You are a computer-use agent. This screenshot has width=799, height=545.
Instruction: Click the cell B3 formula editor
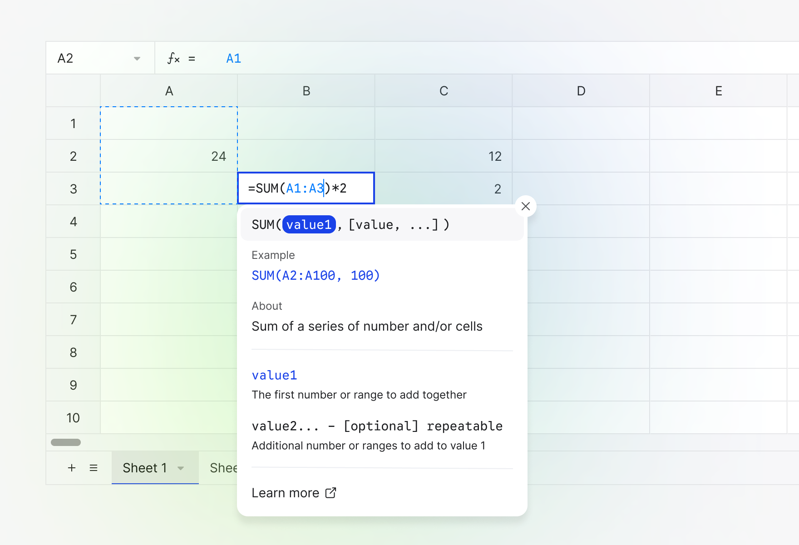point(306,188)
